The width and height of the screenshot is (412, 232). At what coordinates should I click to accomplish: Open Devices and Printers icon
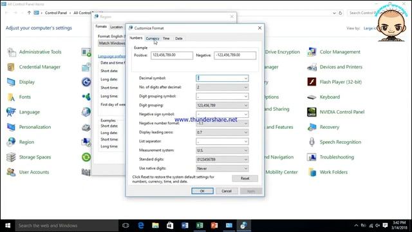tap(312, 67)
